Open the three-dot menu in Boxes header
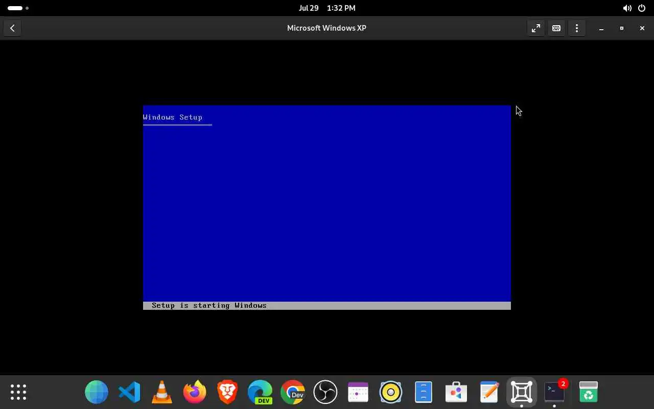 (577, 28)
